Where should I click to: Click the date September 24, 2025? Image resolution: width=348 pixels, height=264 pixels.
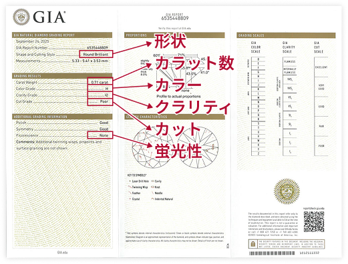32,41
